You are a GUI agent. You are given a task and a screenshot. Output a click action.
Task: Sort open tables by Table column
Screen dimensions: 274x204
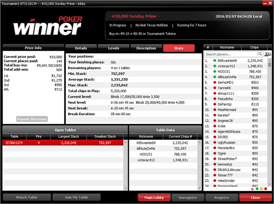15,137
